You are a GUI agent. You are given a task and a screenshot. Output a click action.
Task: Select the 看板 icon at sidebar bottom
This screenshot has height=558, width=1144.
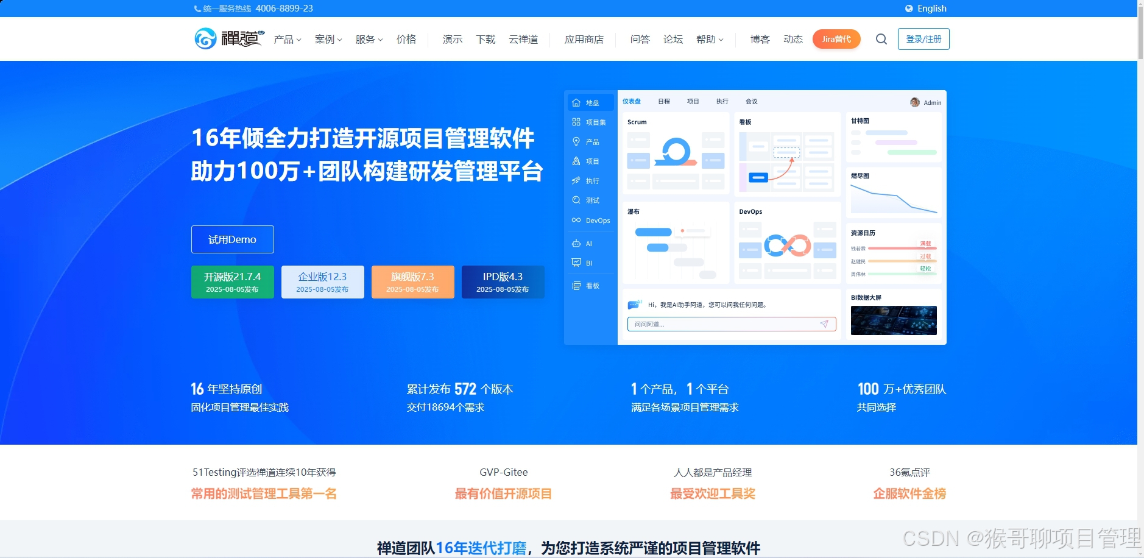click(577, 285)
